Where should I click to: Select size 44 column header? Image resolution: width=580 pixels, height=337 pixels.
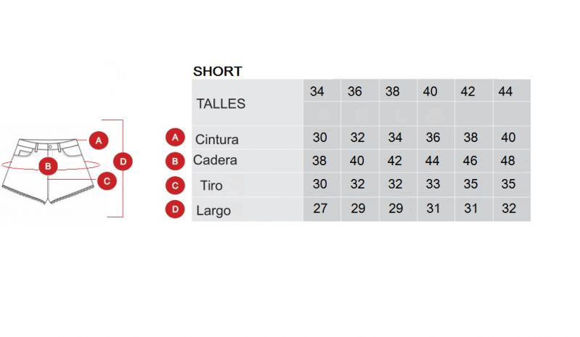tap(505, 91)
